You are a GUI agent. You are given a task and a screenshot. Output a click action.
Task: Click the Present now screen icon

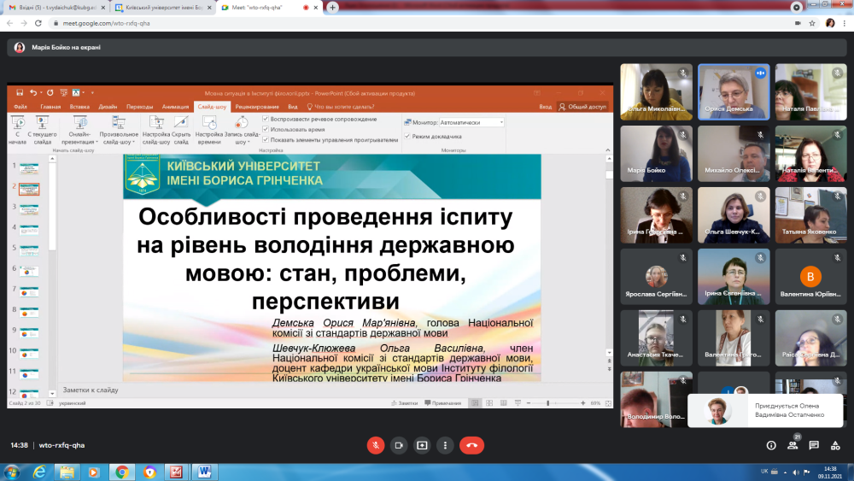pyautogui.click(x=422, y=445)
